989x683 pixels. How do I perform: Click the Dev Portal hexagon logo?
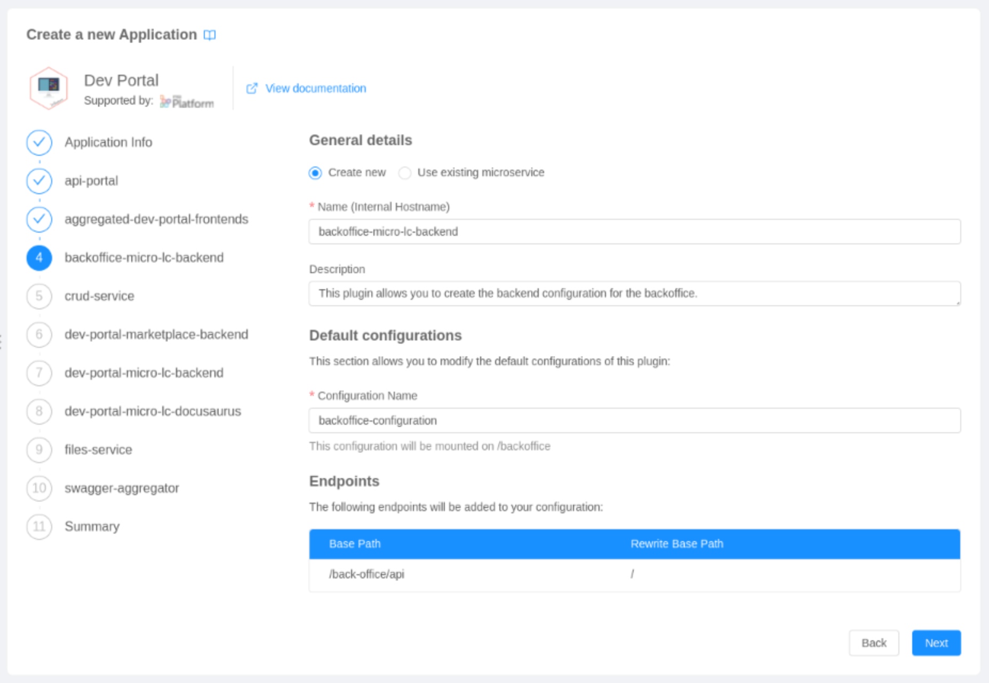[50, 88]
